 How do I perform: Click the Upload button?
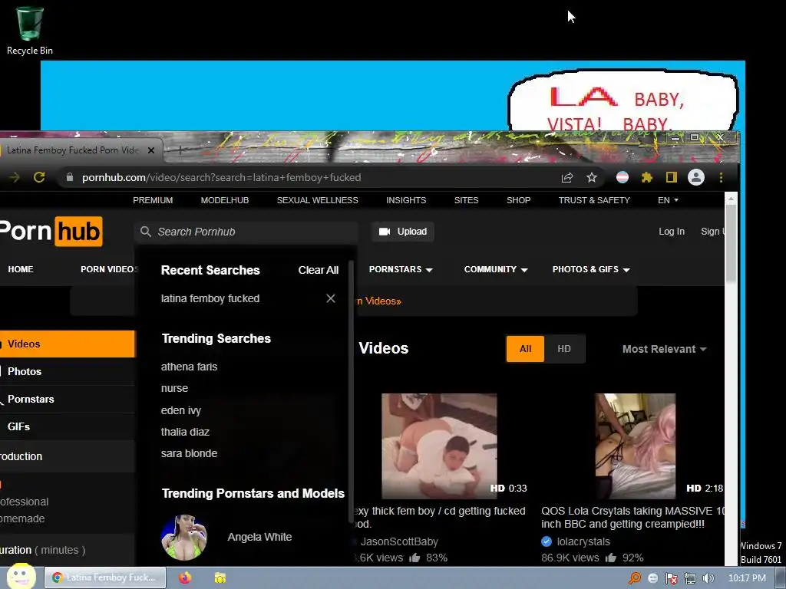tap(402, 232)
